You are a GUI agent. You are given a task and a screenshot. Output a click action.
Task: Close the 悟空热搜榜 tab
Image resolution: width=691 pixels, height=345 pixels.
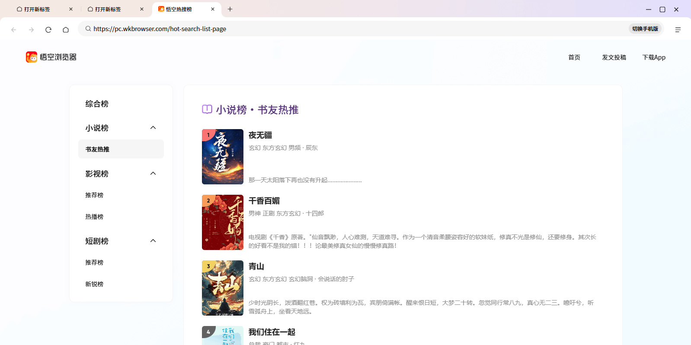click(213, 9)
